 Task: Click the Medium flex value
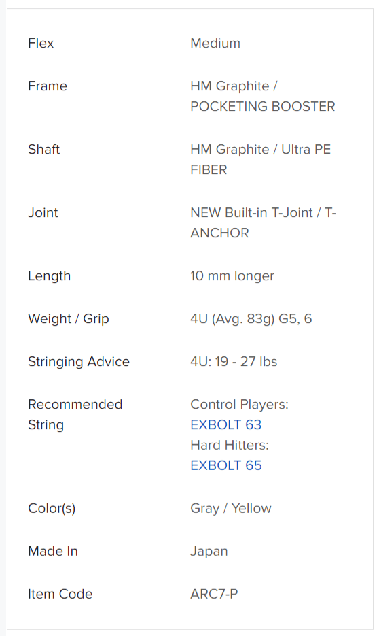[x=215, y=43]
